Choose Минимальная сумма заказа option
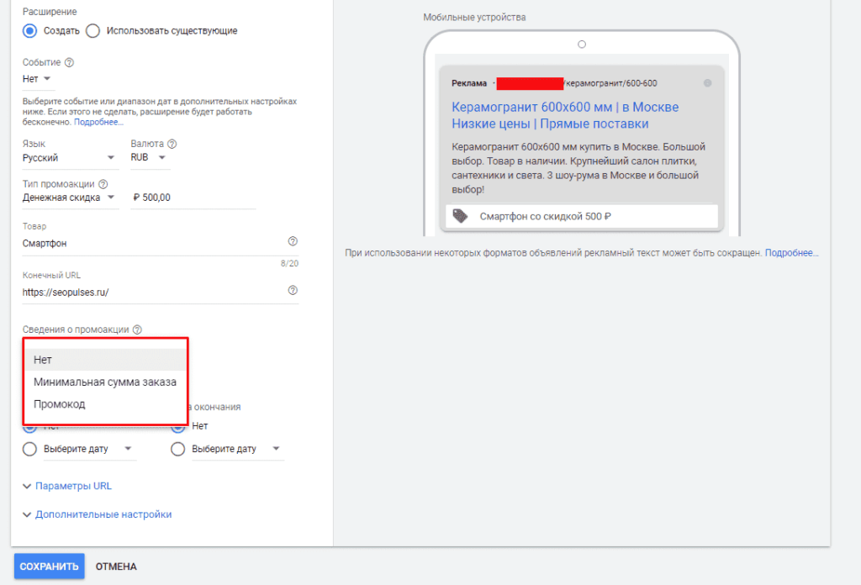Screen dimensions: 861x585 point(105,382)
